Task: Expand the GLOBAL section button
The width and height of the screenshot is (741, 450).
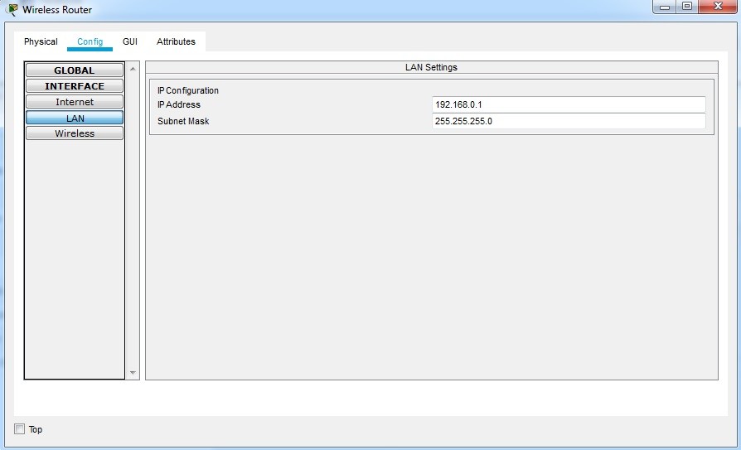Action: point(75,70)
